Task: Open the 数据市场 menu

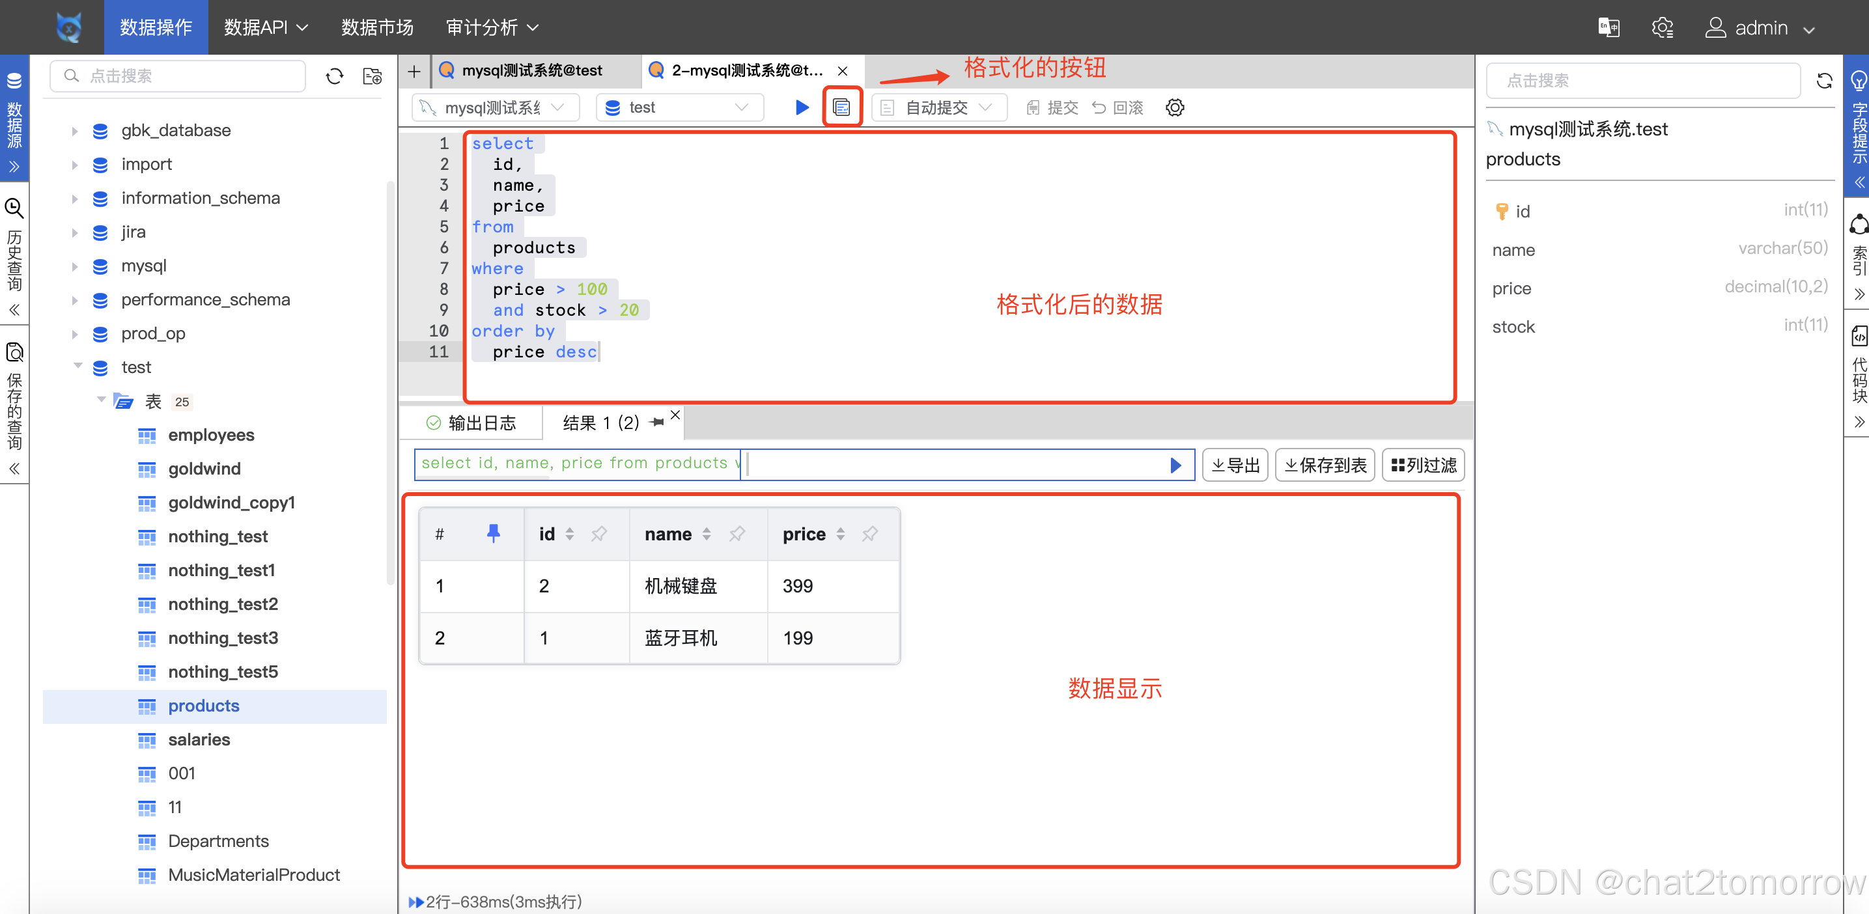Action: pyautogui.click(x=376, y=27)
